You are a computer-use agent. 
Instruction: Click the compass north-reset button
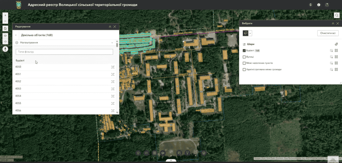tap(5, 49)
